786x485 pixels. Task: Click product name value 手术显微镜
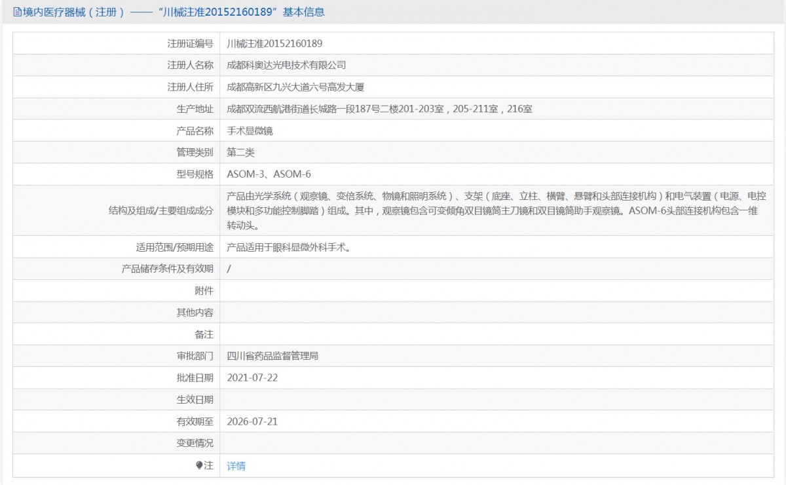[x=250, y=131]
